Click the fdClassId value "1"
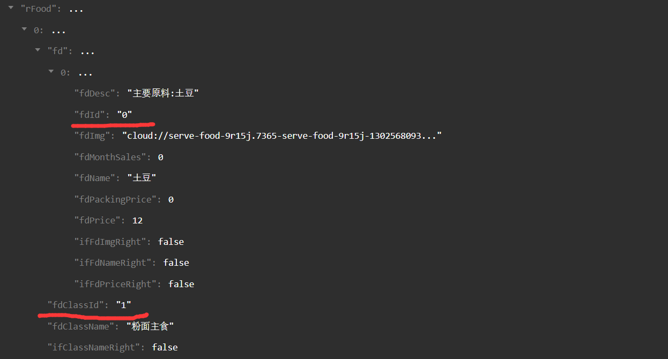The width and height of the screenshot is (668, 359). tap(124, 305)
